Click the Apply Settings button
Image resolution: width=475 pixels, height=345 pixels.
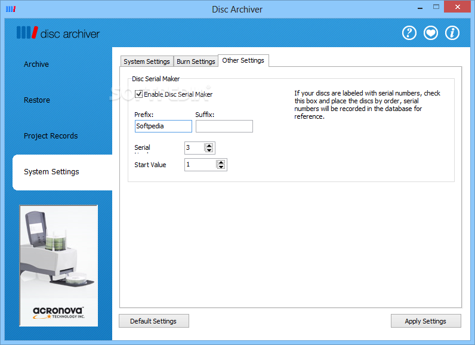point(426,321)
